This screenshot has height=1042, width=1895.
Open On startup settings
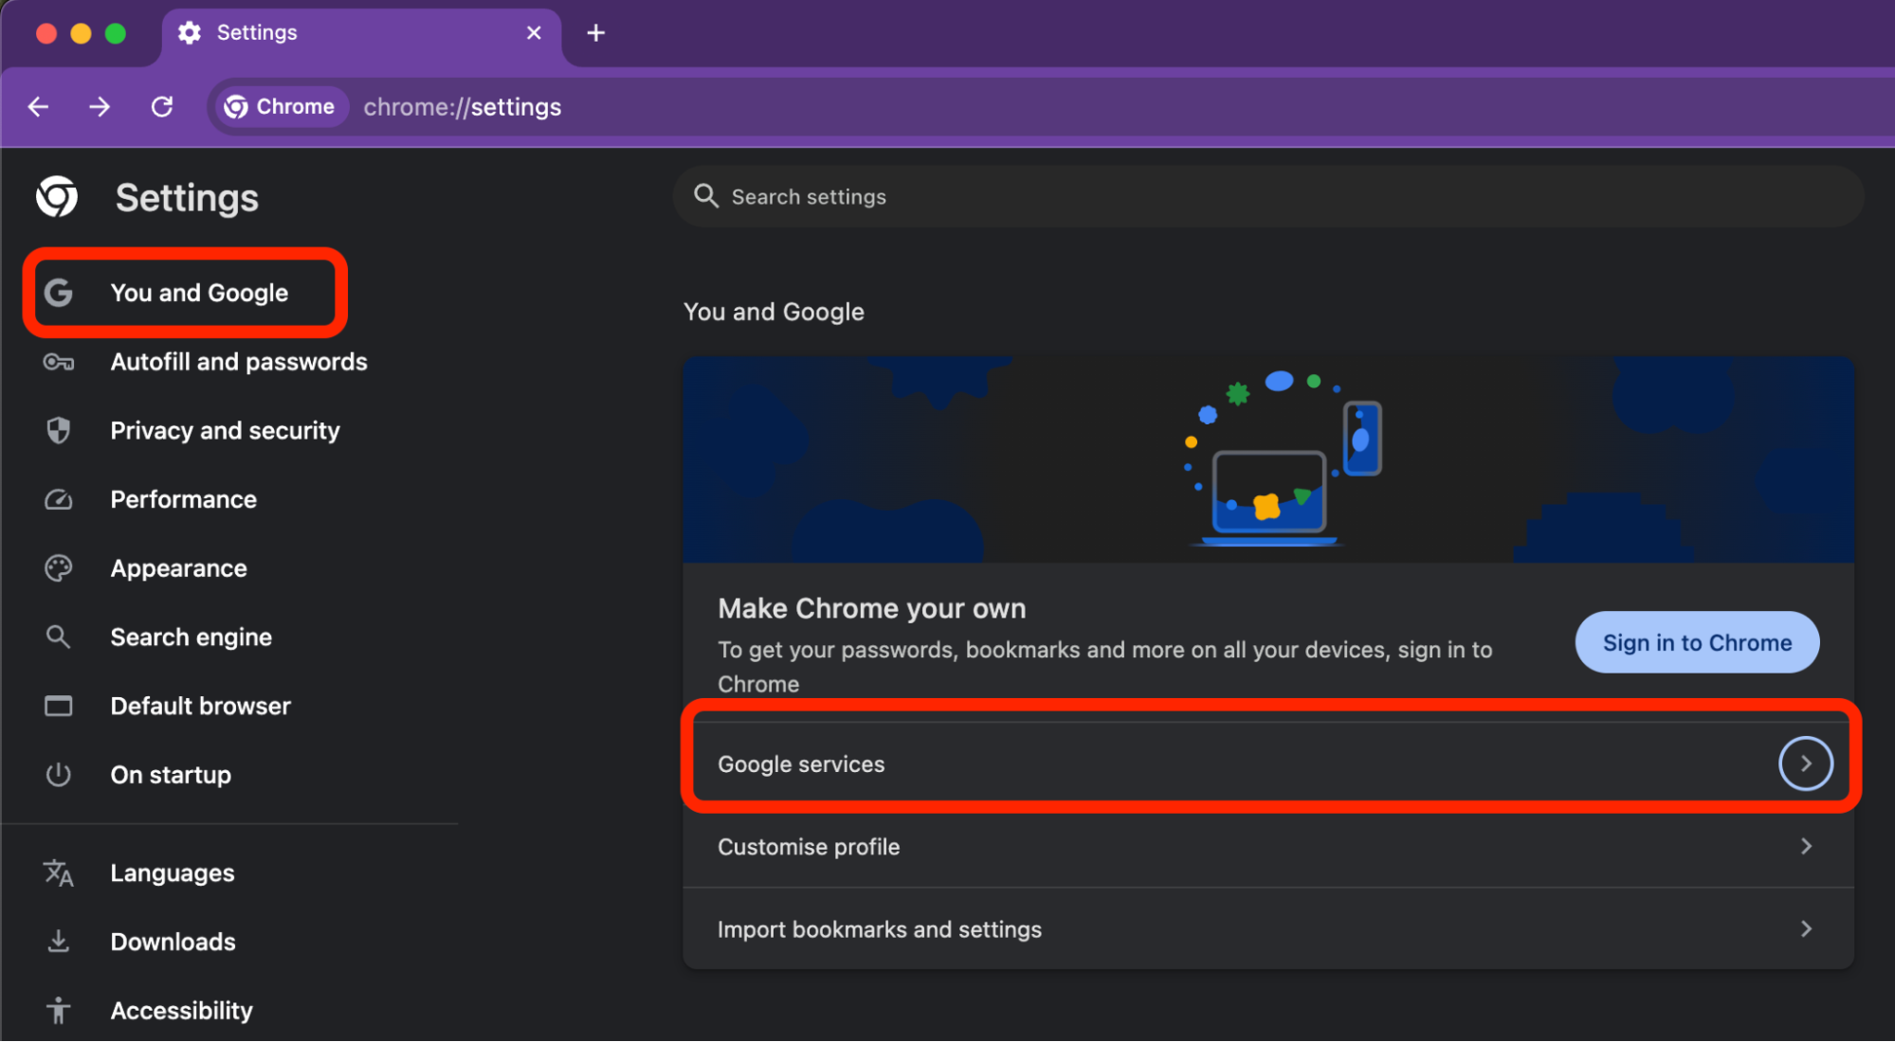[x=171, y=775]
